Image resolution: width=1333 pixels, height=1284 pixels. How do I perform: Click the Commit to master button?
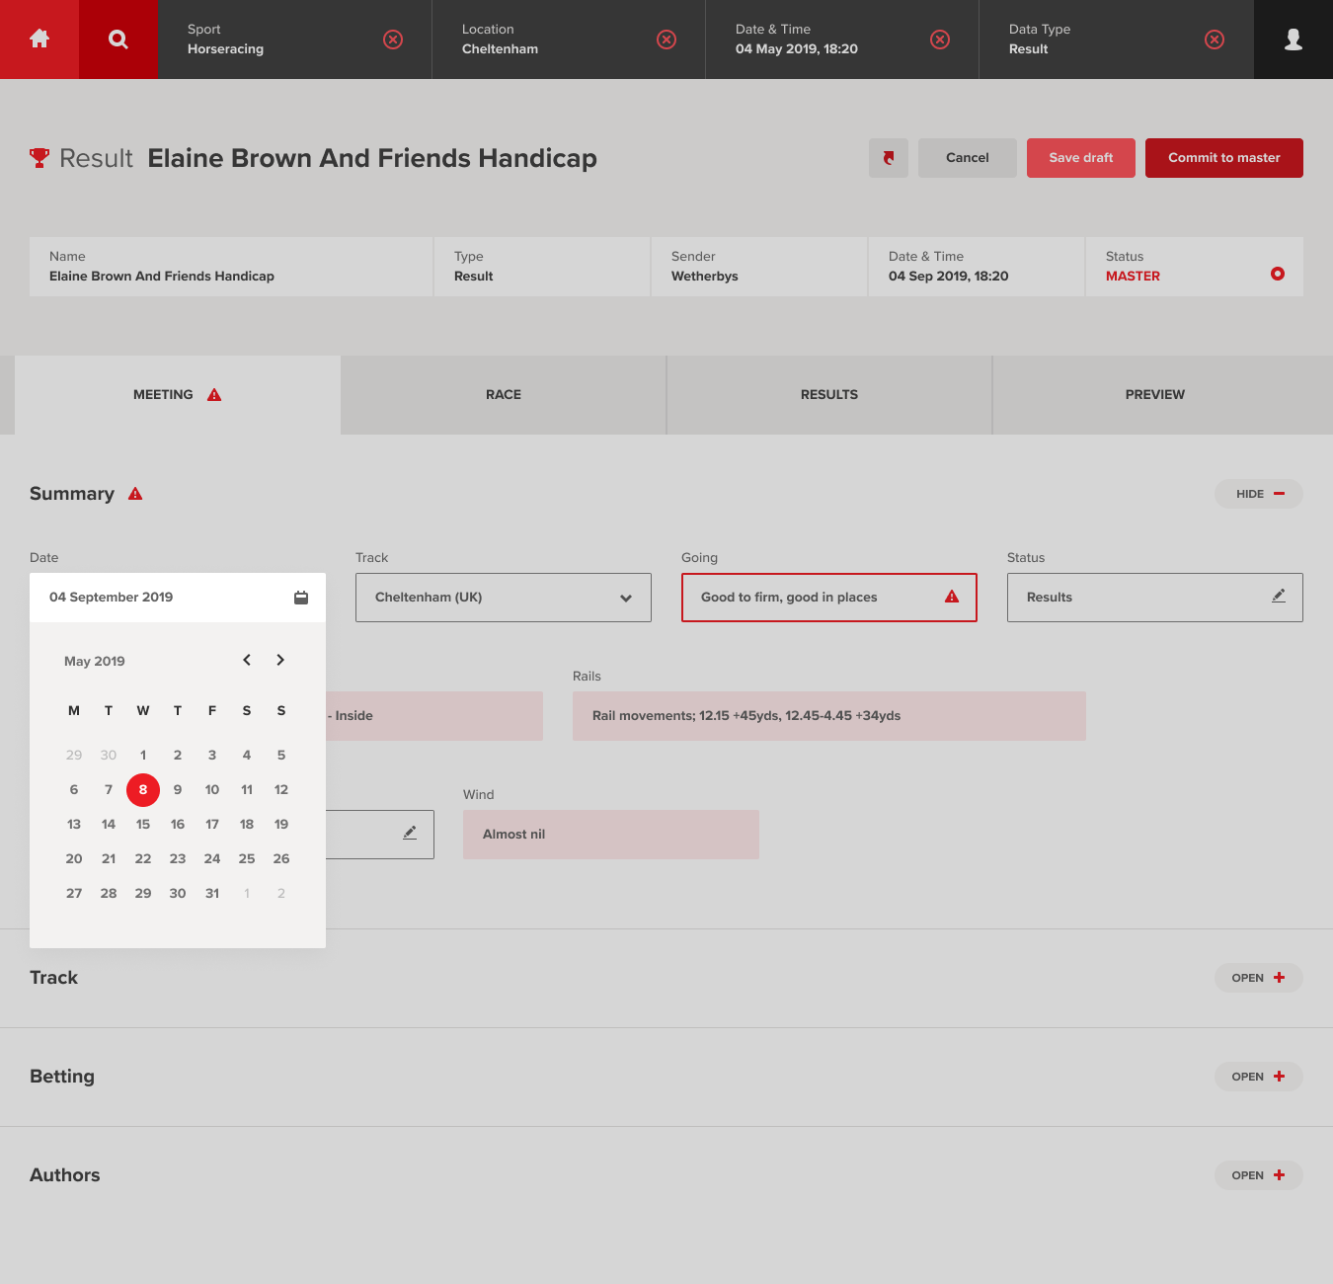tap(1223, 158)
